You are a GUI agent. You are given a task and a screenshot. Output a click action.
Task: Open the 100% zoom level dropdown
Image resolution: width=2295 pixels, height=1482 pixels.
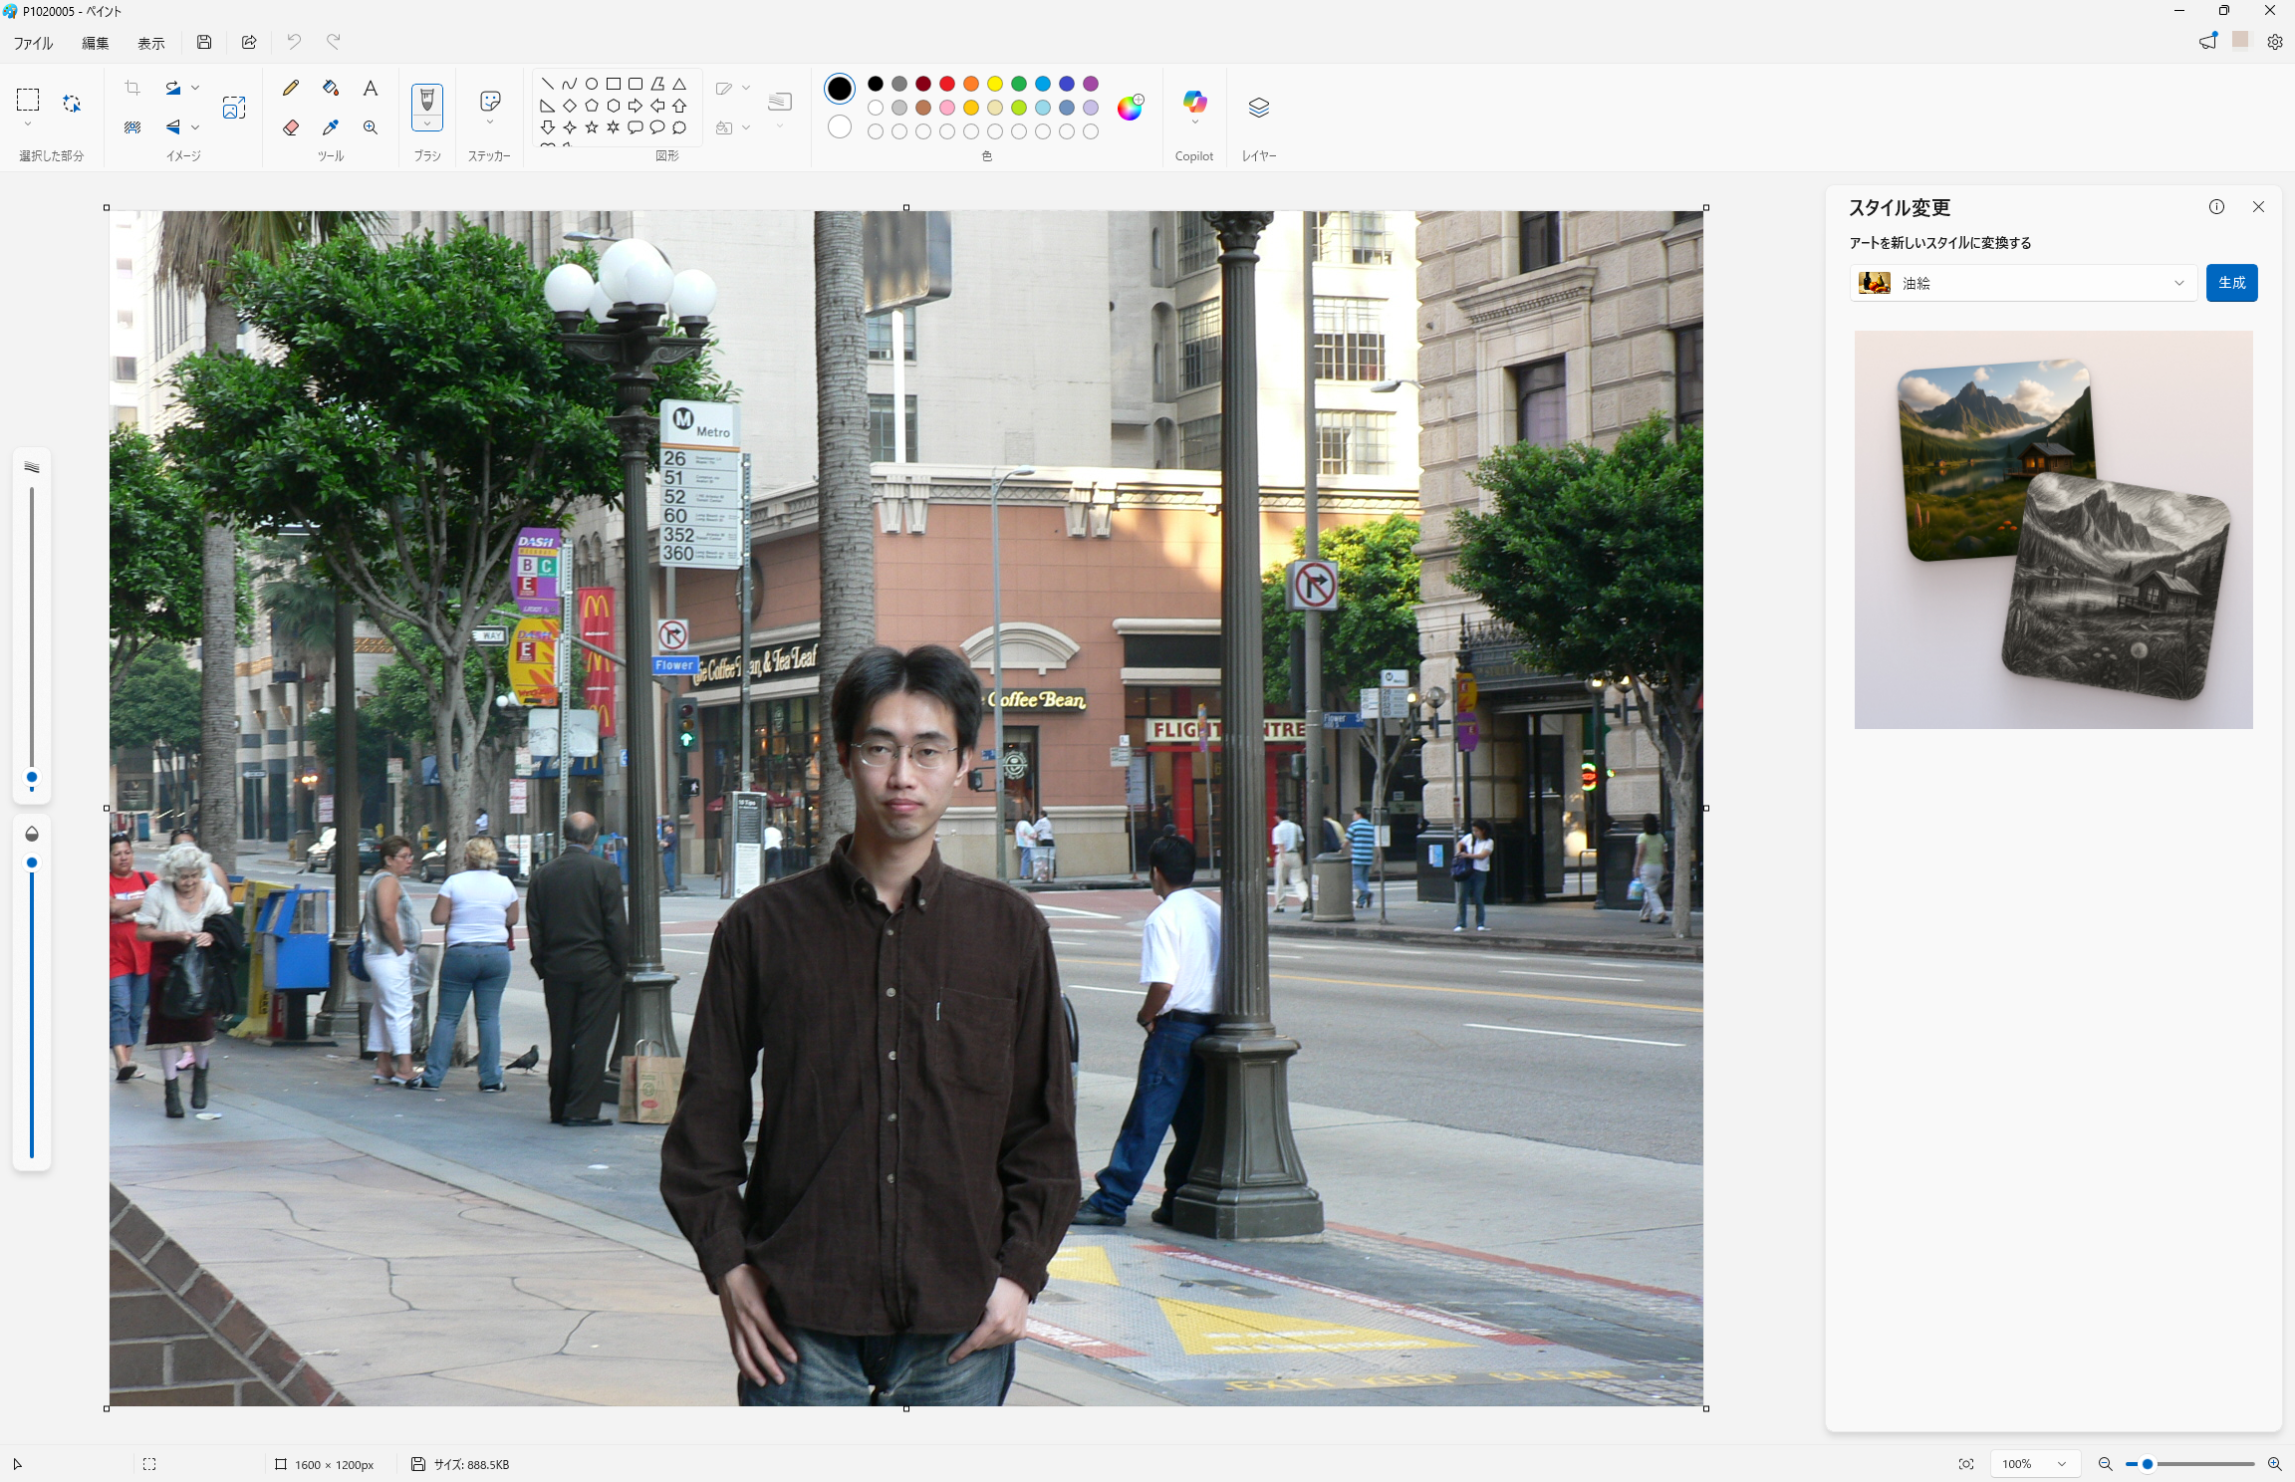(x=2034, y=1464)
